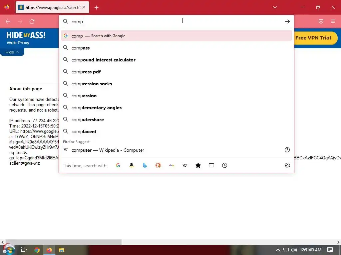Click the network icon in system tray
The image size is (341, 255).
(286, 250)
